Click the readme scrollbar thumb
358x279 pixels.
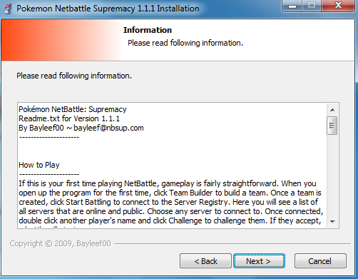coord(332,126)
